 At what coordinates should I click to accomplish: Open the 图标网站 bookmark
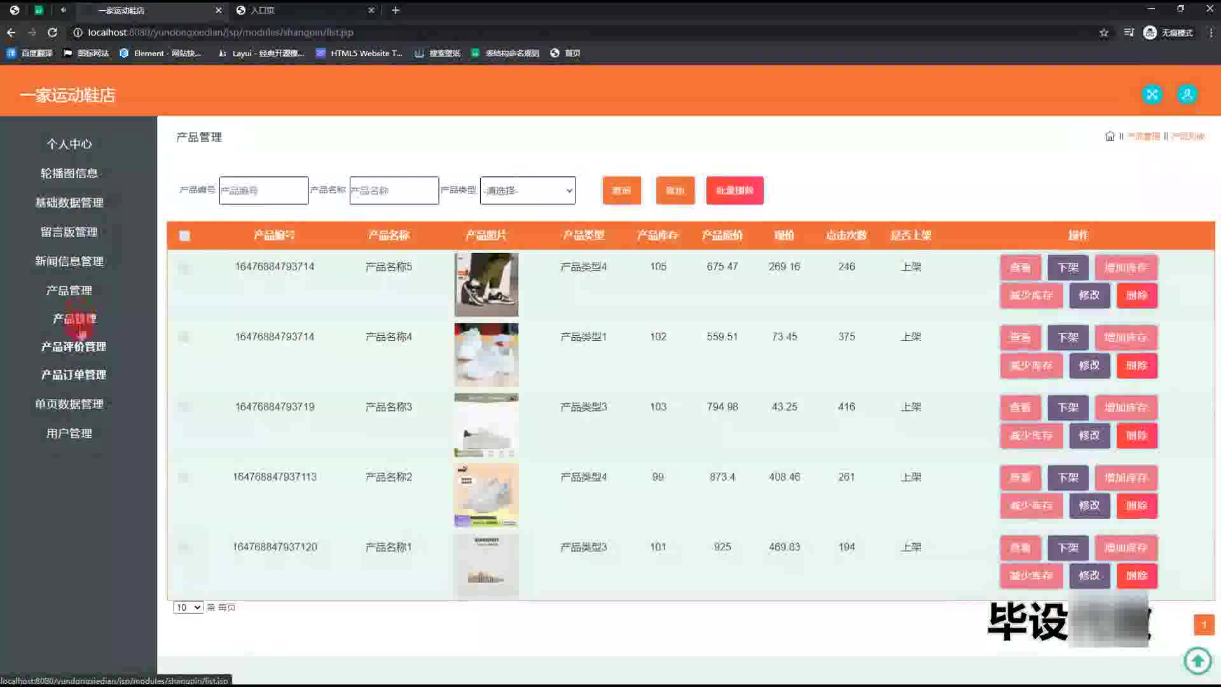pos(86,53)
